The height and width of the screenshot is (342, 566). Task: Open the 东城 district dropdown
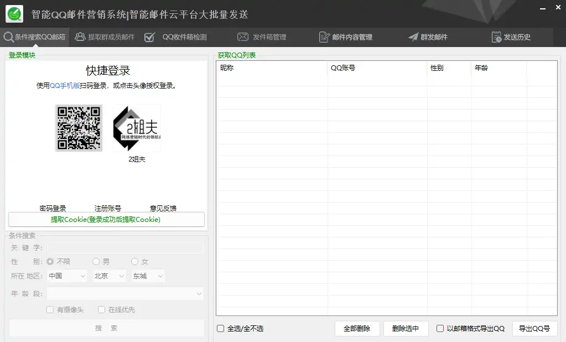tap(148, 276)
